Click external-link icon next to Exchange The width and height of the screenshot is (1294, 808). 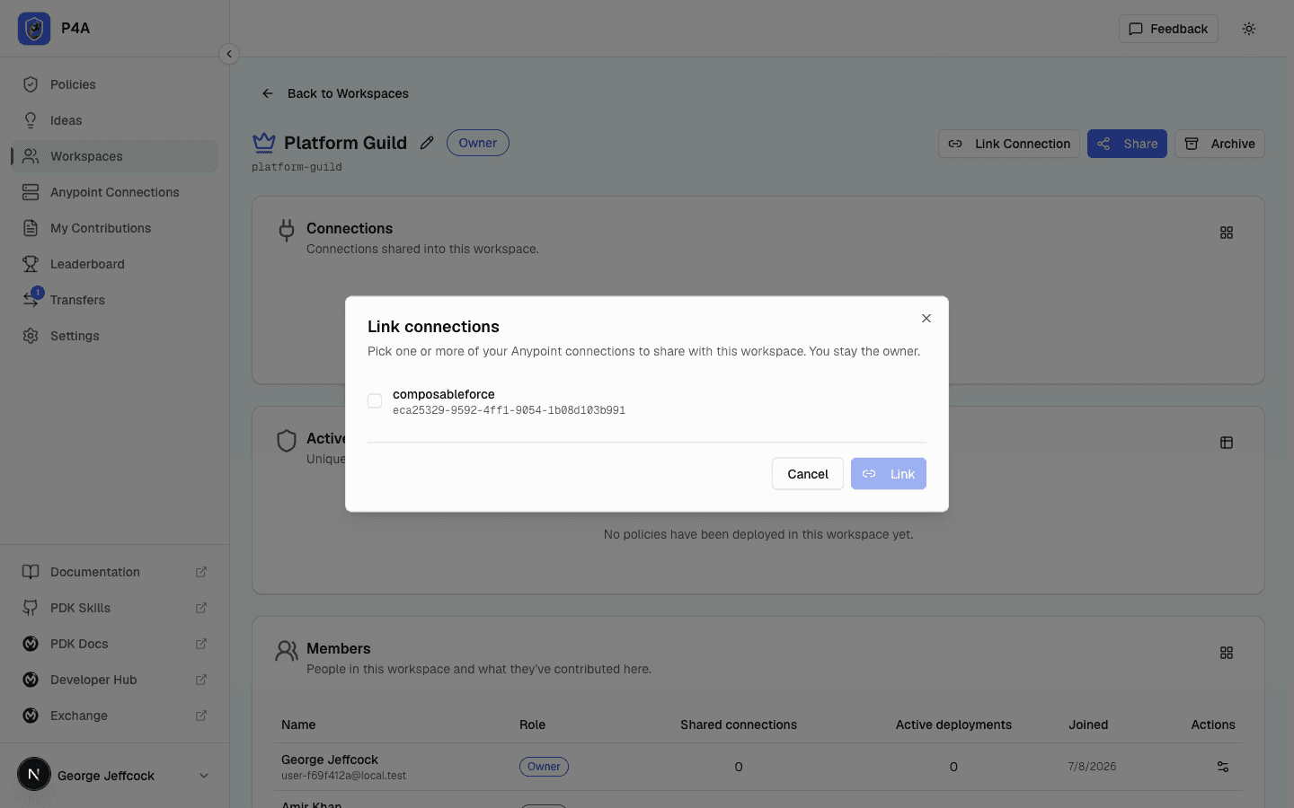click(201, 716)
